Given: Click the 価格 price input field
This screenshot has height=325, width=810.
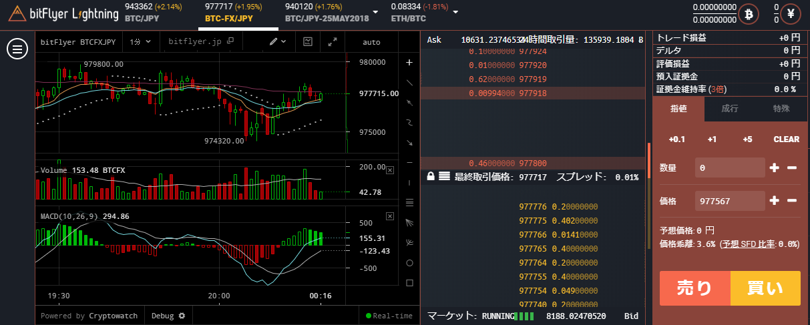Looking at the screenshot, I should click(730, 200).
